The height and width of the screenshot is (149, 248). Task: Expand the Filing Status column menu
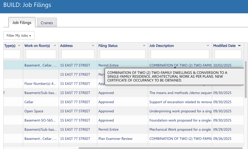click(x=144, y=46)
